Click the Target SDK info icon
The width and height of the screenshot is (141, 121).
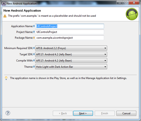34,54
